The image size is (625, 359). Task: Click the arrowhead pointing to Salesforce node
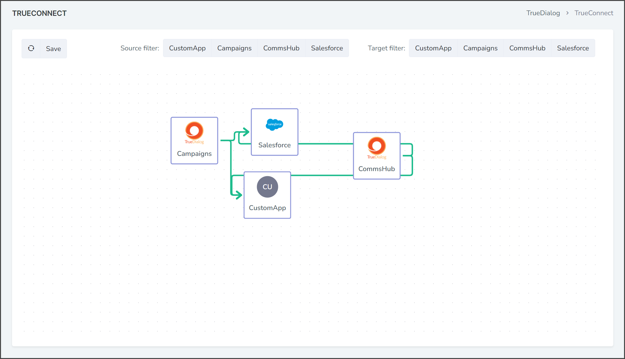click(x=246, y=131)
